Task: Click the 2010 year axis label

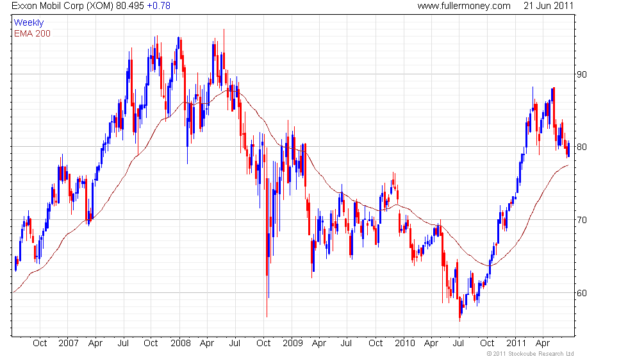Action: pyautogui.click(x=405, y=344)
